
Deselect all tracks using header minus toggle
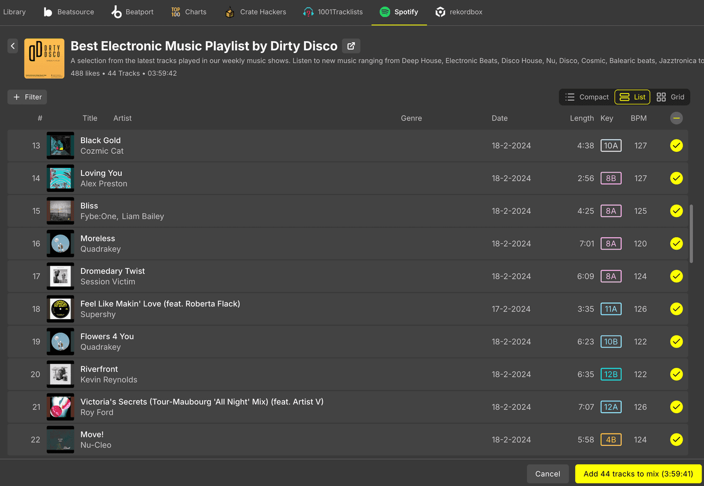click(x=676, y=118)
